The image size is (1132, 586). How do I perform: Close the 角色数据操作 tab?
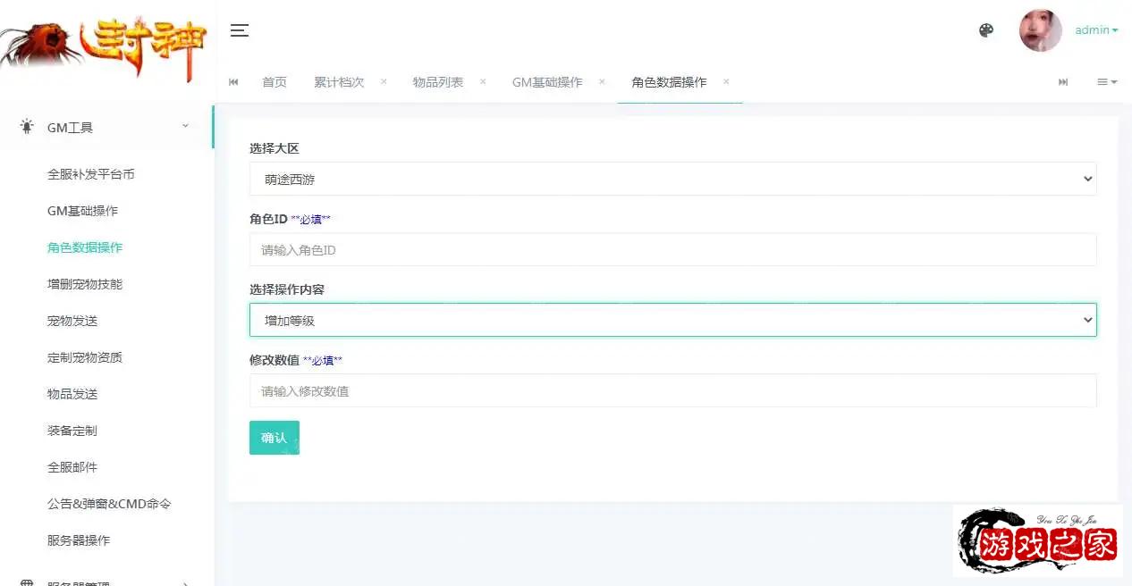726,81
